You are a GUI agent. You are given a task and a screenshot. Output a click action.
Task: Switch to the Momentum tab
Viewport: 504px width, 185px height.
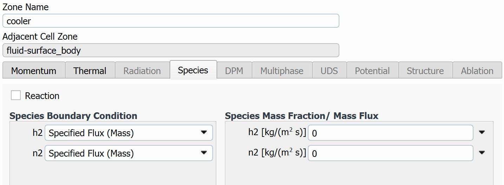[x=34, y=71]
